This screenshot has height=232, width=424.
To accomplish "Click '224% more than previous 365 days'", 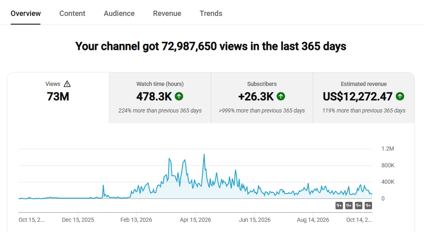I will coord(160,110).
